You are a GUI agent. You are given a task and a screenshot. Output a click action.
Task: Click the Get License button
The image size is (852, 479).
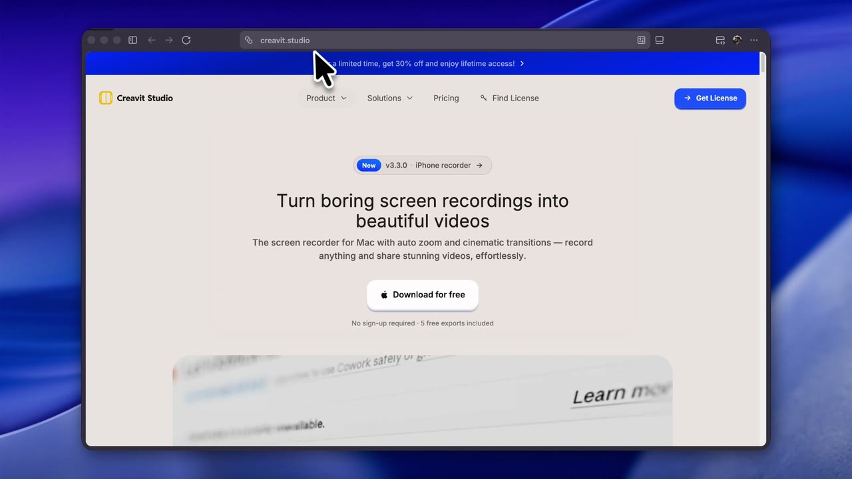[x=710, y=98]
